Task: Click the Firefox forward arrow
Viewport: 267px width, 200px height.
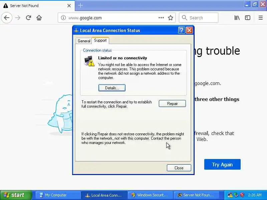Action: (18, 18)
